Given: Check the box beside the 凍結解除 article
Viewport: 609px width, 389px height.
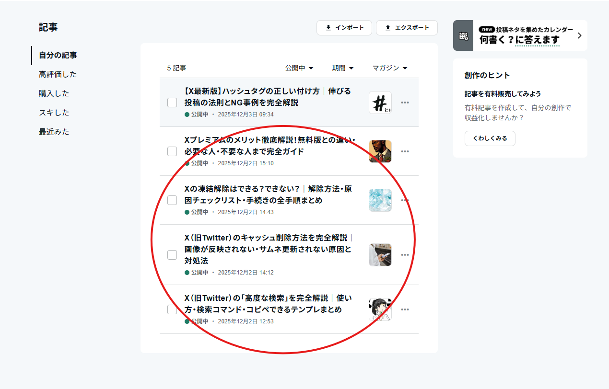Looking at the screenshot, I should point(172,200).
